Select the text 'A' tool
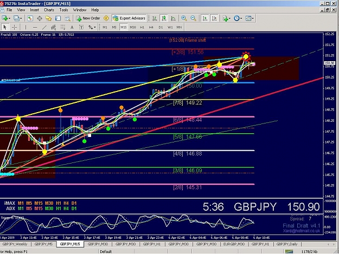This screenshot has height=254, width=339. [x=72, y=27]
